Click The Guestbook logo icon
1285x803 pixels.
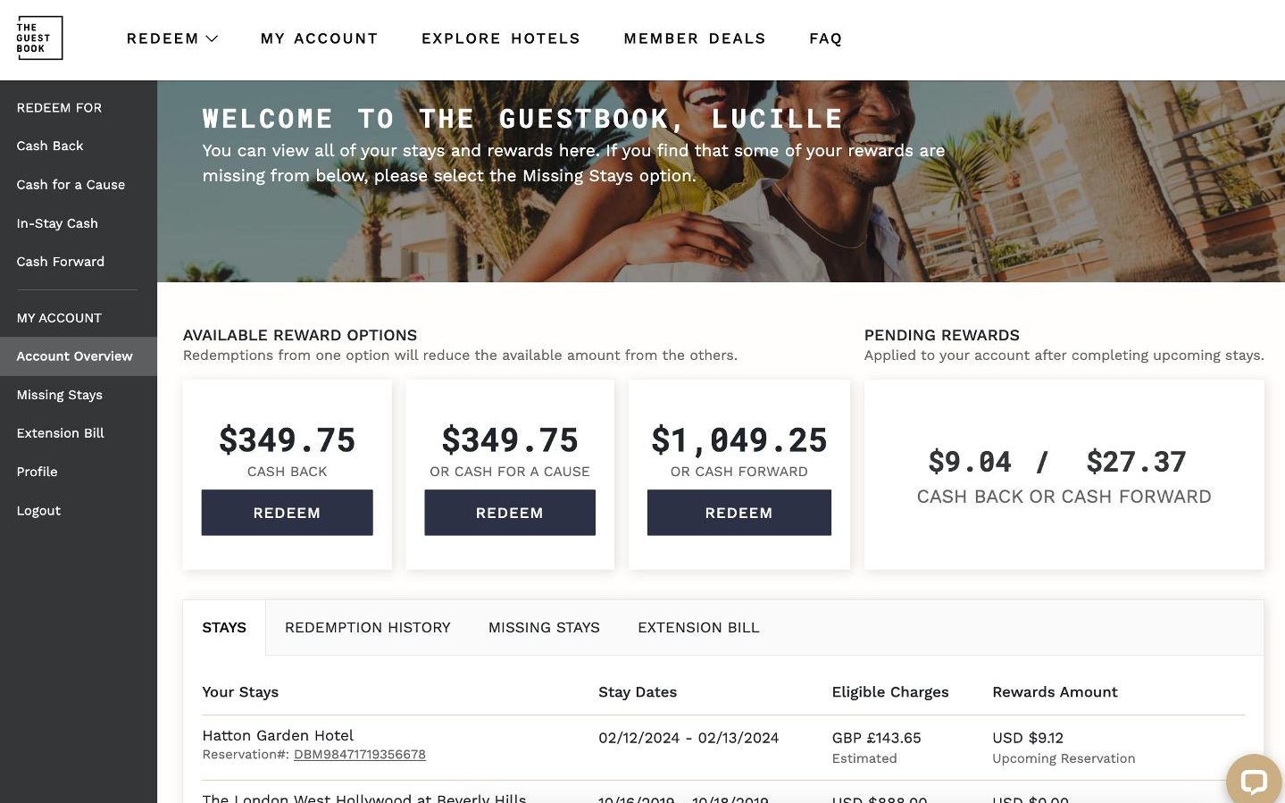39,38
